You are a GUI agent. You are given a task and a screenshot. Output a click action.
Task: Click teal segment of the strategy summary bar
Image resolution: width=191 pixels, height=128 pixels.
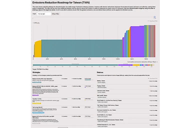[75, 65]
